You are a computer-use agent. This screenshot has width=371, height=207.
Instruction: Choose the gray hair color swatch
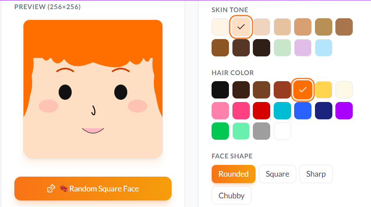point(262,131)
